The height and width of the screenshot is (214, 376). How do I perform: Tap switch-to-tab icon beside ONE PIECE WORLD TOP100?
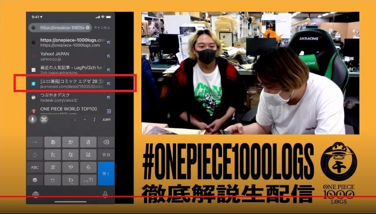pos(109,111)
